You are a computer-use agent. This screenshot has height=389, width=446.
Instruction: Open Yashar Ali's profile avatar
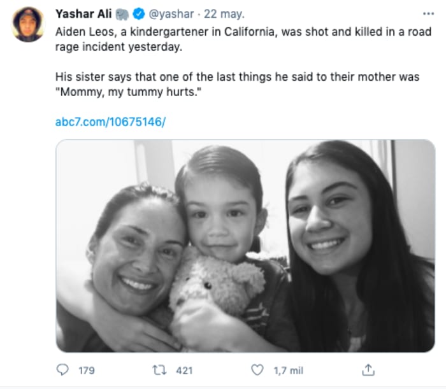point(28,24)
